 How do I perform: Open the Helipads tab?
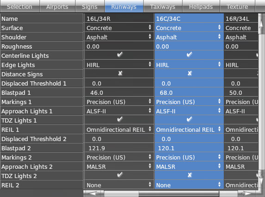pyautogui.click(x=201, y=6)
